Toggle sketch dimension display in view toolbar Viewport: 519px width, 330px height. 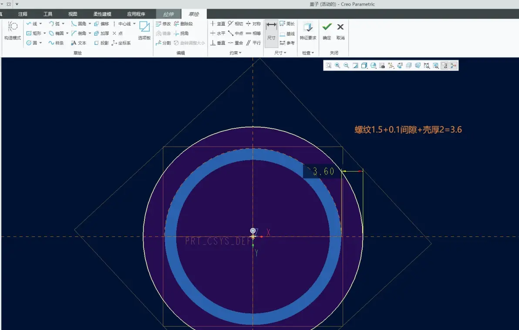pos(427,66)
